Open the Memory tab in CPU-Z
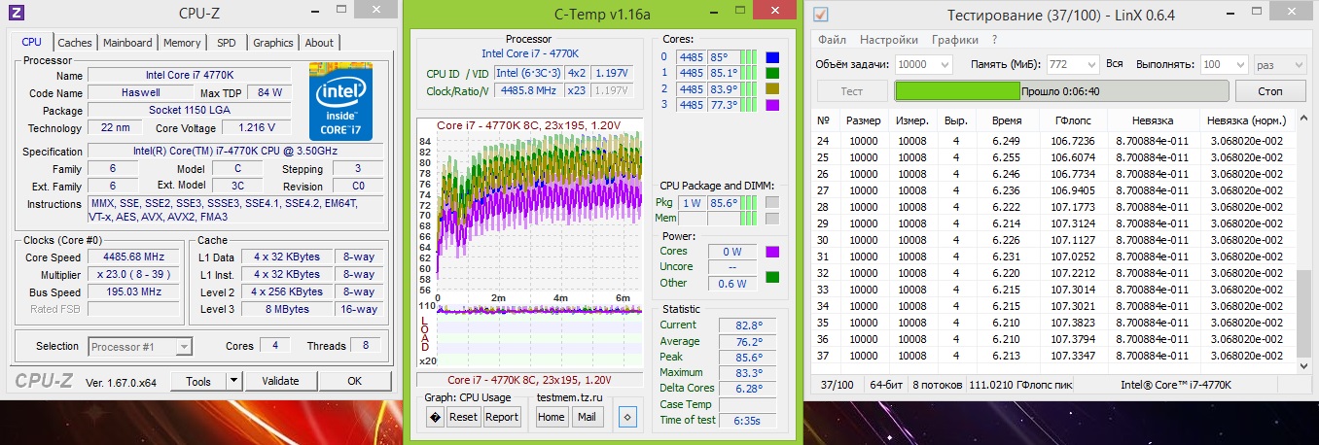The width and height of the screenshot is (1319, 445). (182, 43)
